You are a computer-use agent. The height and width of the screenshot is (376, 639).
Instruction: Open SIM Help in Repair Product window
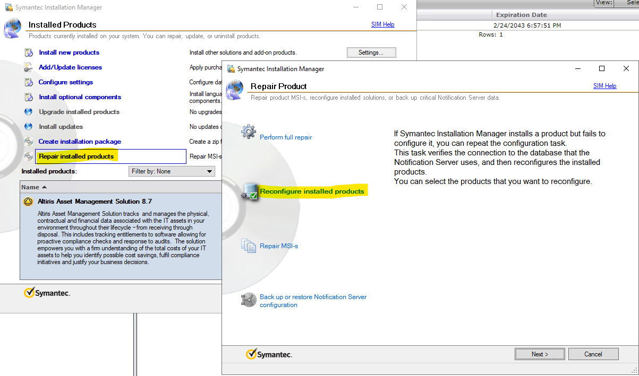click(x=604, y=86)
